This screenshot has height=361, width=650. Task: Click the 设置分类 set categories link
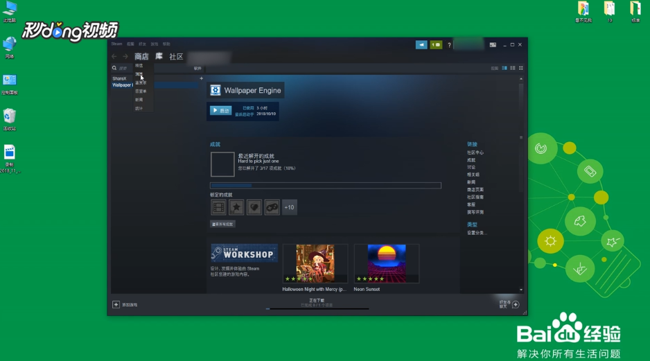[477, 233]
